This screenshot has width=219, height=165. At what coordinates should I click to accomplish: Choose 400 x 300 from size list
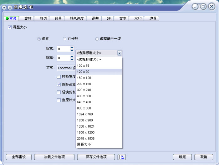coord(99,96)
